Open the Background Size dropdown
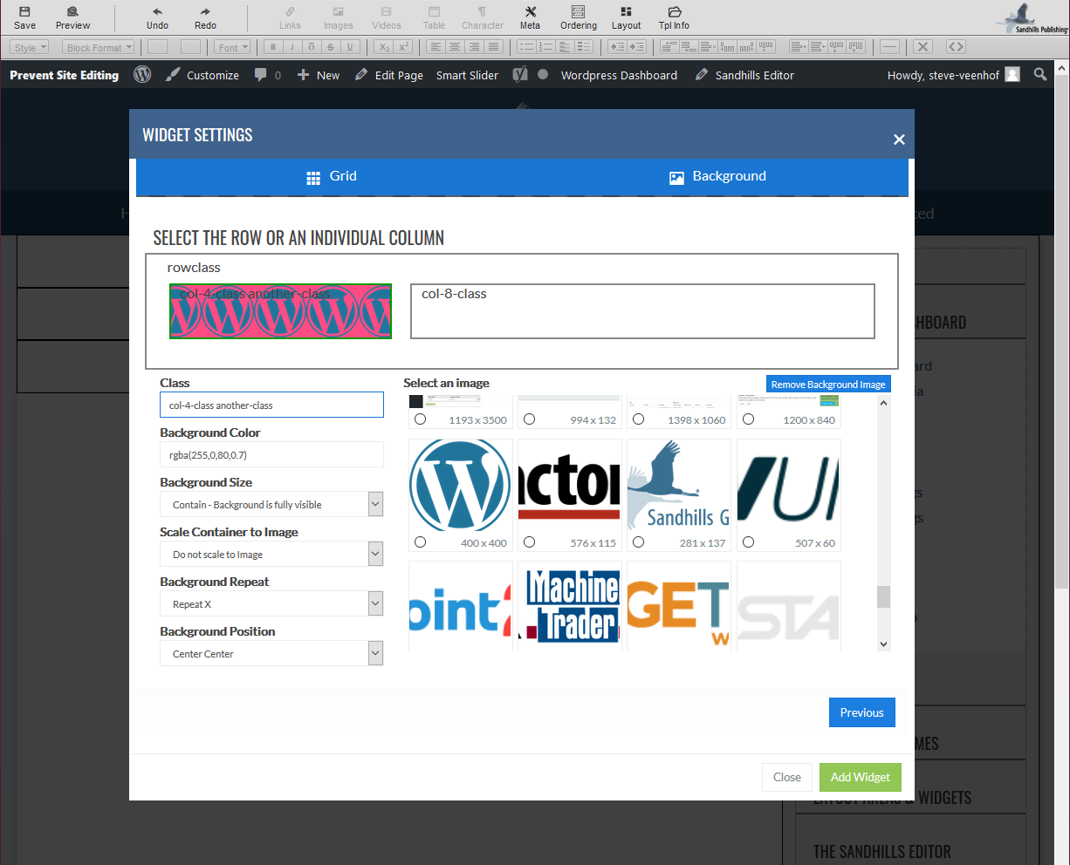The image size is (1070, 865). pyautogui.click(x=271, y=504)
